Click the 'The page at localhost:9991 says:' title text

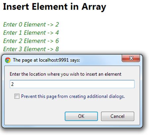(x=46, y=60)
